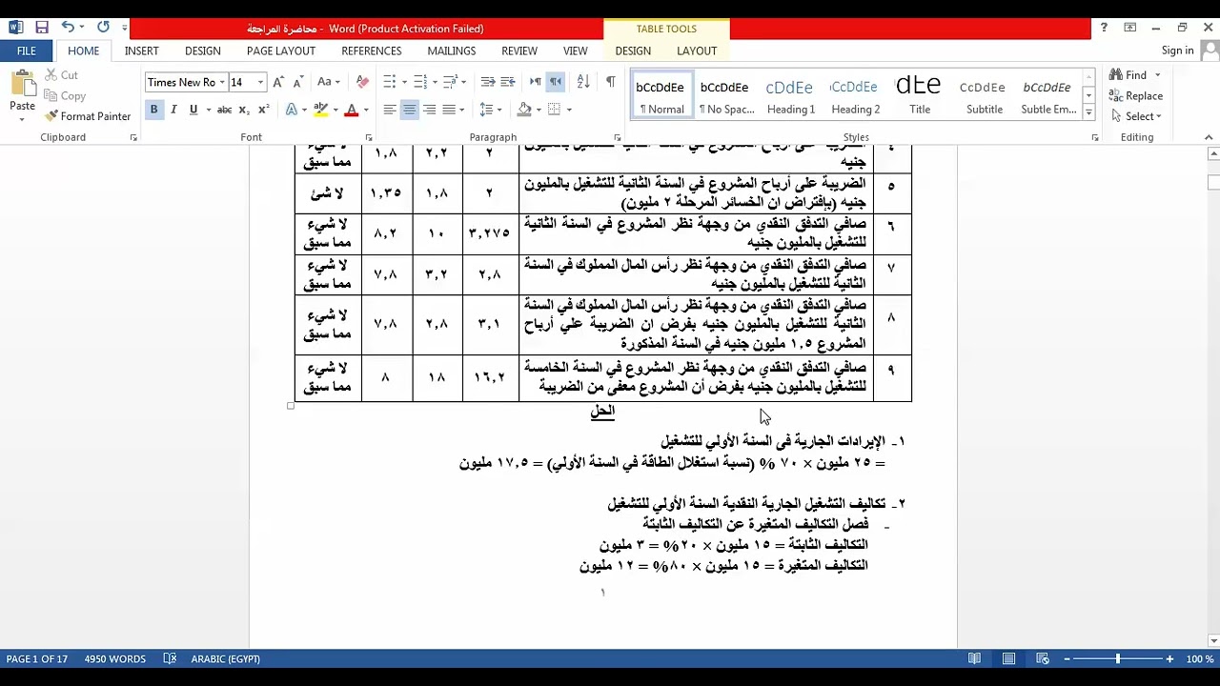The height and width of the screenshot is (686, 1220).
Task: Click the Paste clipboard icon
Action: 22,86
